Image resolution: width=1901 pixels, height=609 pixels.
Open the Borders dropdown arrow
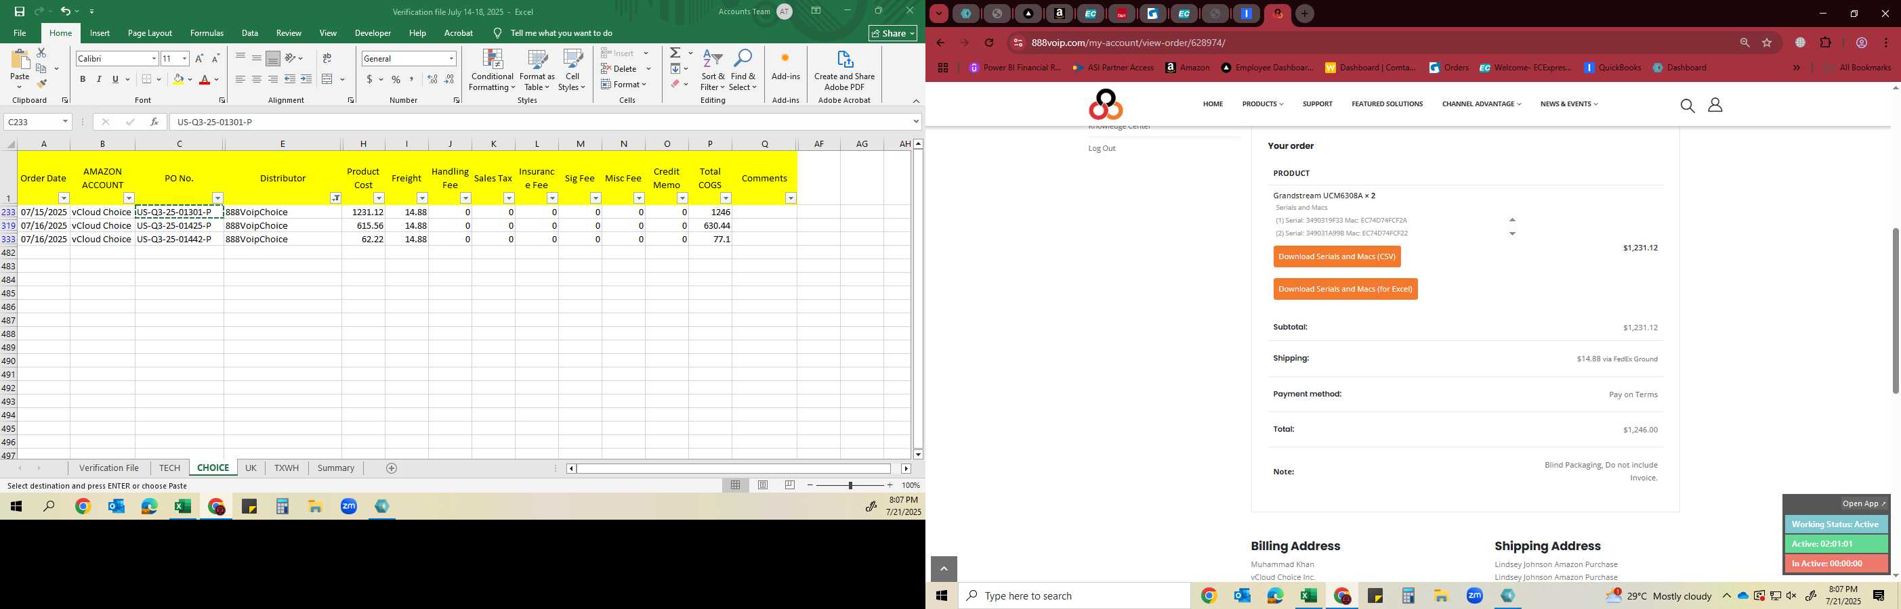(x=159, y=80)
